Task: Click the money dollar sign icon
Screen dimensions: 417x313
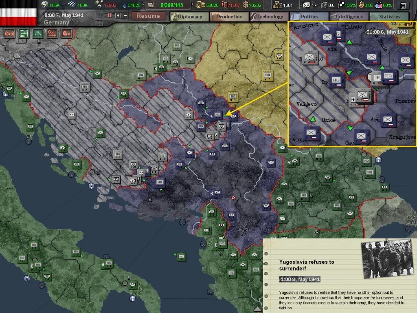Action: [246, 4]
